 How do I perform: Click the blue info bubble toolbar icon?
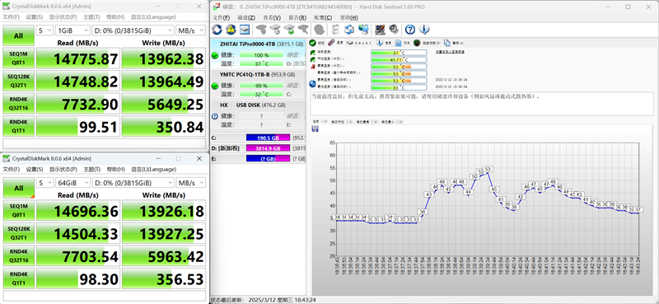pos(424,30)
